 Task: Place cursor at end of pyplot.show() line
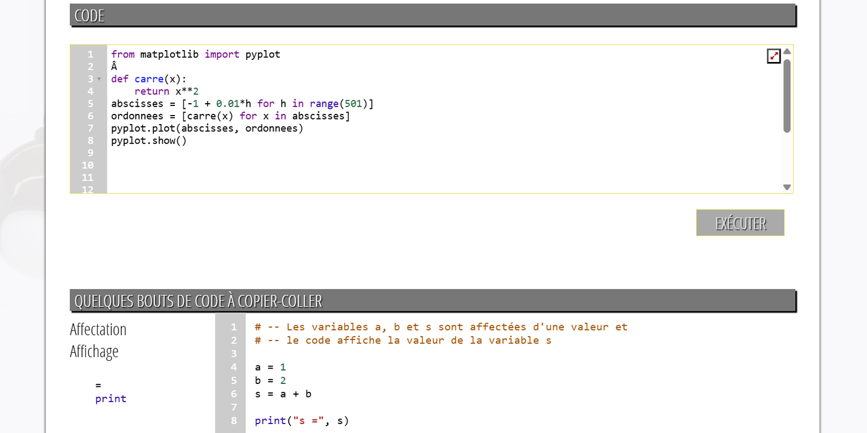187,141
